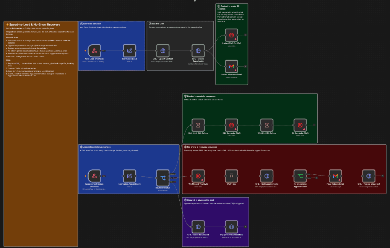
Task: Click the GHL - Move to Showed node
Action: click(198, 227)
